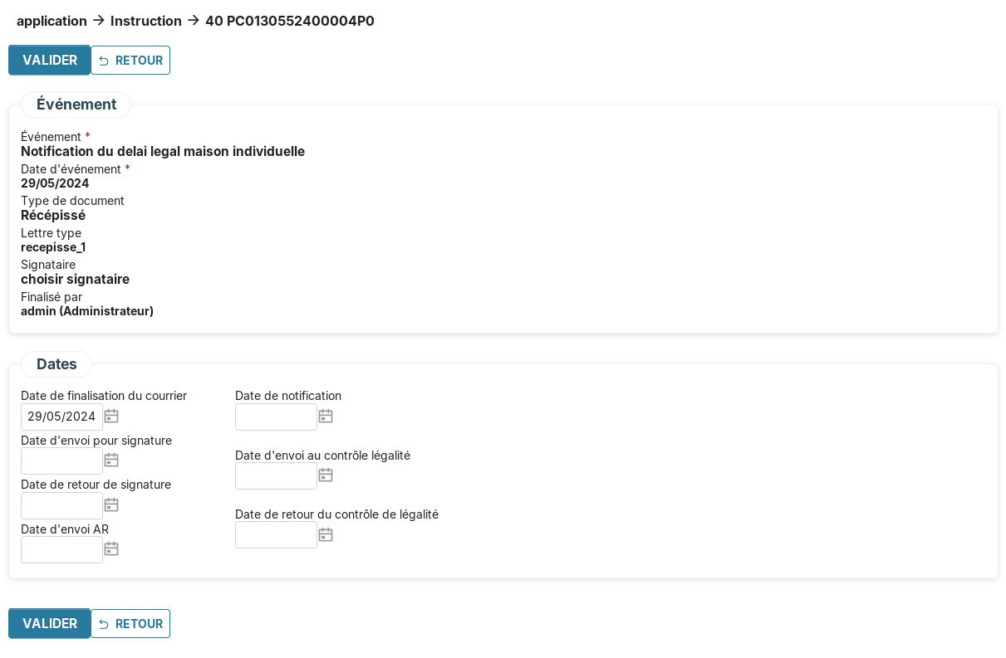Click the application breadcrumb link
Screen dimensions: 1006x658
tap(52, 21)
